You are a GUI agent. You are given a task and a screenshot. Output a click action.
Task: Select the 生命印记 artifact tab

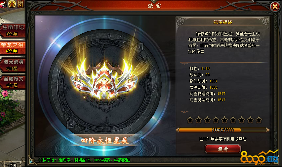coord(13,31)
